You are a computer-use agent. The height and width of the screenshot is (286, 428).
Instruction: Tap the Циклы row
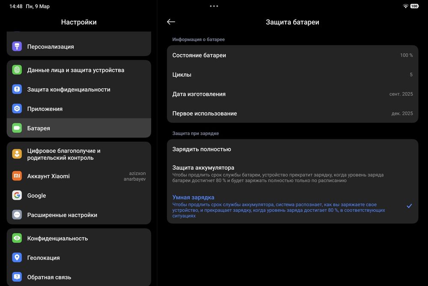293,74
